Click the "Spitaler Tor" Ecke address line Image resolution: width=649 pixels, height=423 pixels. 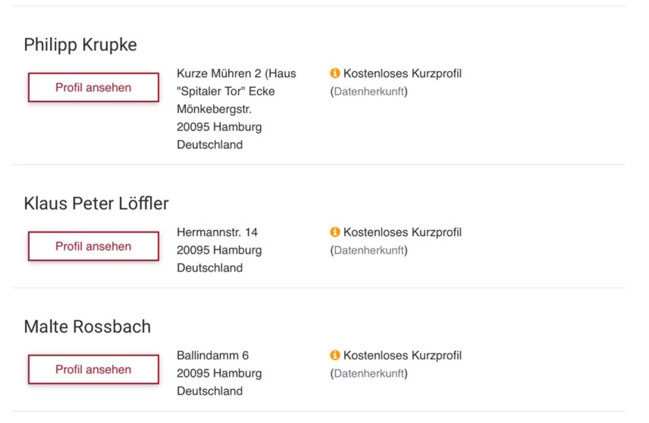[x=226, y=91]
